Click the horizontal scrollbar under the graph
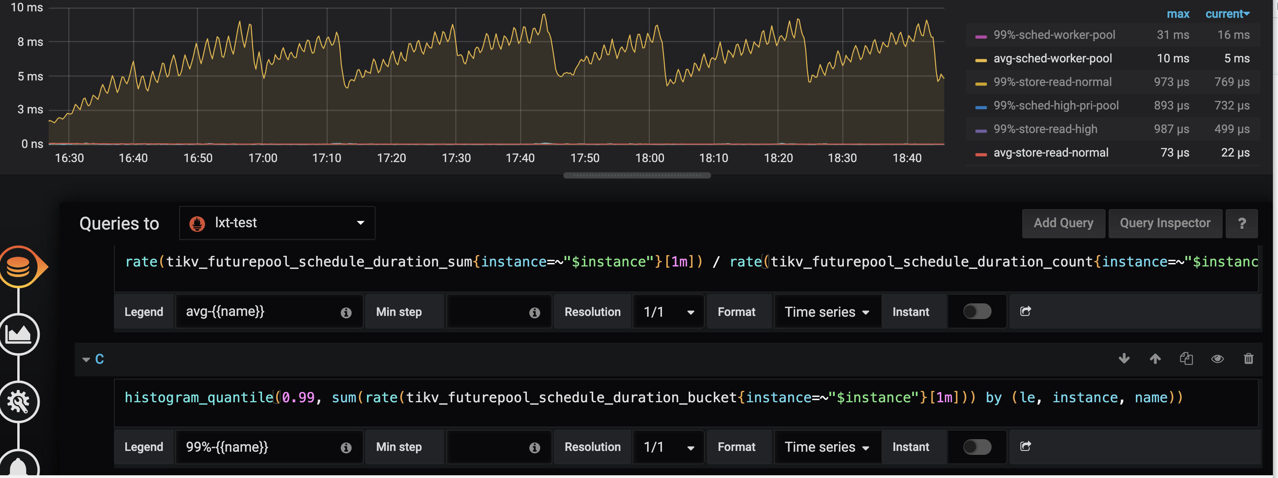This screenshot has width=1278, height=478. (637, 175)
